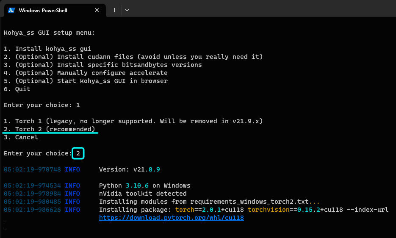396x238 pixels.
Task: Open a new terminal tab with plus
Action: point(114,10)
